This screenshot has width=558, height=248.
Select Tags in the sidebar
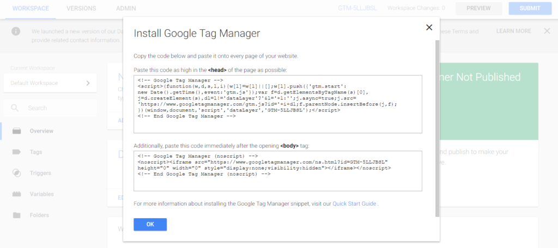point(36,152)
